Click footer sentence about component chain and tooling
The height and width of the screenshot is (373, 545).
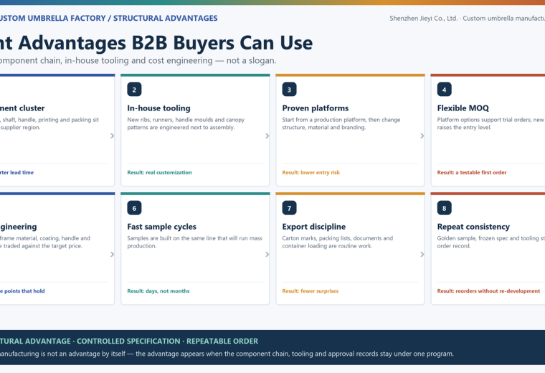pos(227,354)
